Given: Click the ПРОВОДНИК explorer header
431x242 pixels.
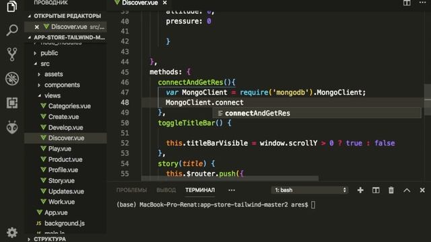Looking at the screenshot, I should point(51,3).
